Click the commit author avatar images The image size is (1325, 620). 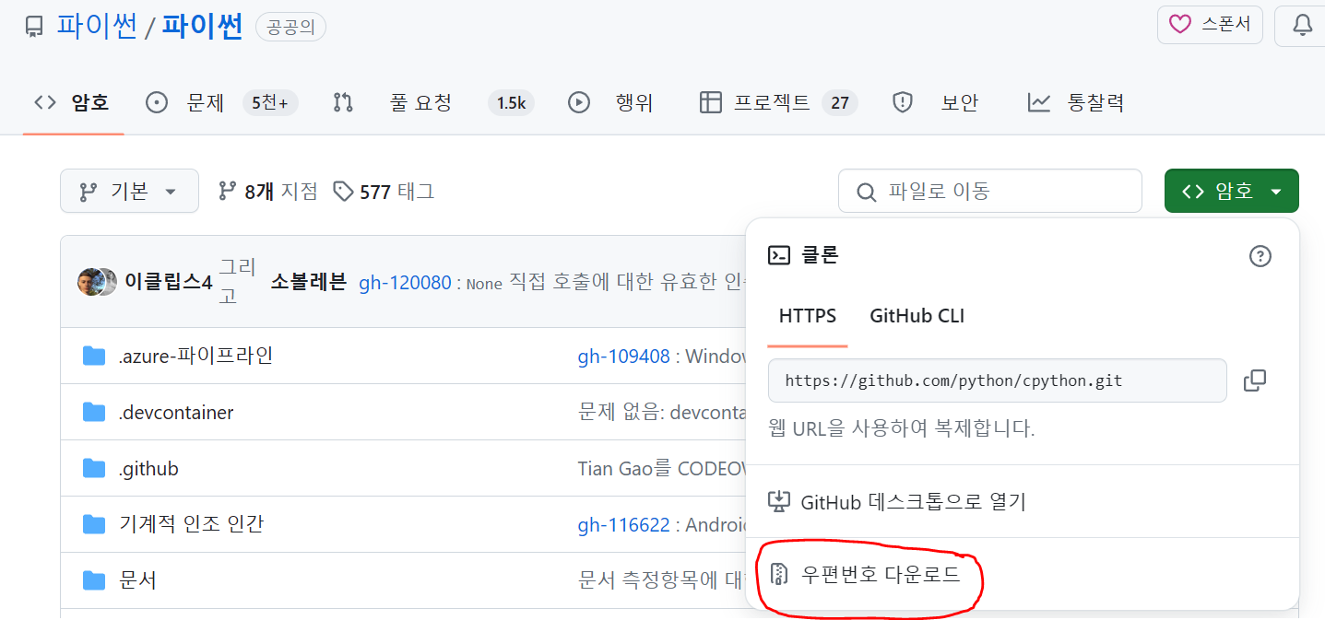pos(97,282)
